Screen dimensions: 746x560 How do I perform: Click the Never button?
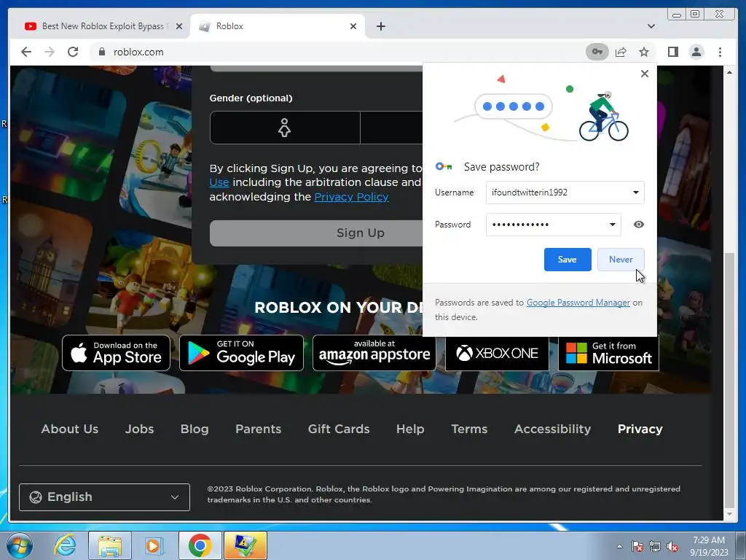click(x=621, y=260)
